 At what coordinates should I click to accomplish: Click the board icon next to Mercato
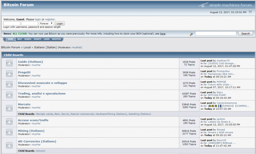click(9, 108)
